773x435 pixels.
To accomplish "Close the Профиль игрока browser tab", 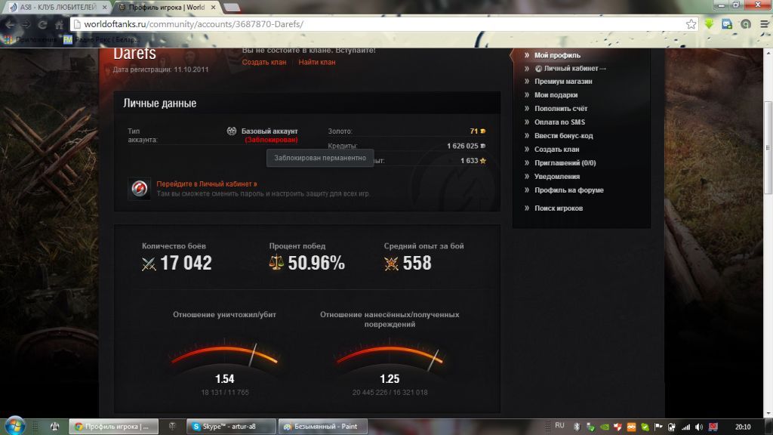I will pos(212,7).
